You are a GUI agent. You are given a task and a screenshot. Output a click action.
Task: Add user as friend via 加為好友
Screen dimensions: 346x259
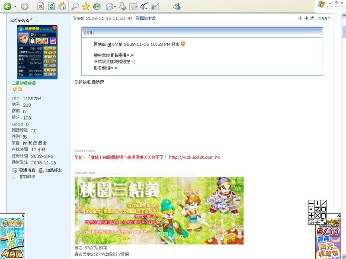pos(54,170)
